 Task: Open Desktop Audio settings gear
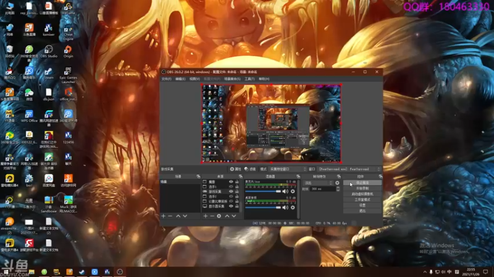click(x=293, y=207)
